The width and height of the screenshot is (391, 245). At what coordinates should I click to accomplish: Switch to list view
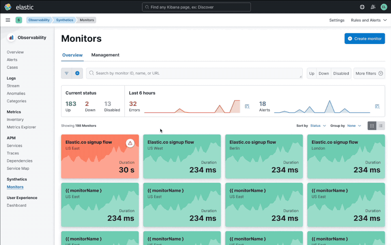[x=381, y=126]
